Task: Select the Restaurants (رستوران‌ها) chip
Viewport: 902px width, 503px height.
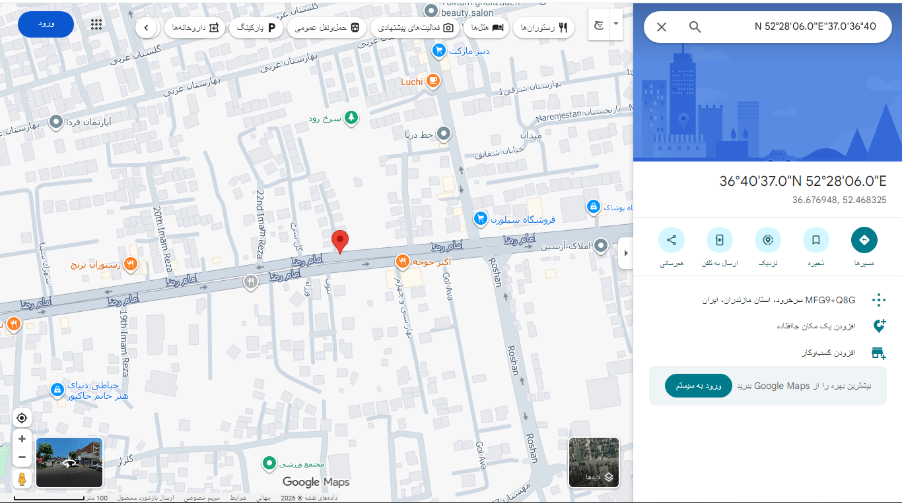Action: click(544, 28)
